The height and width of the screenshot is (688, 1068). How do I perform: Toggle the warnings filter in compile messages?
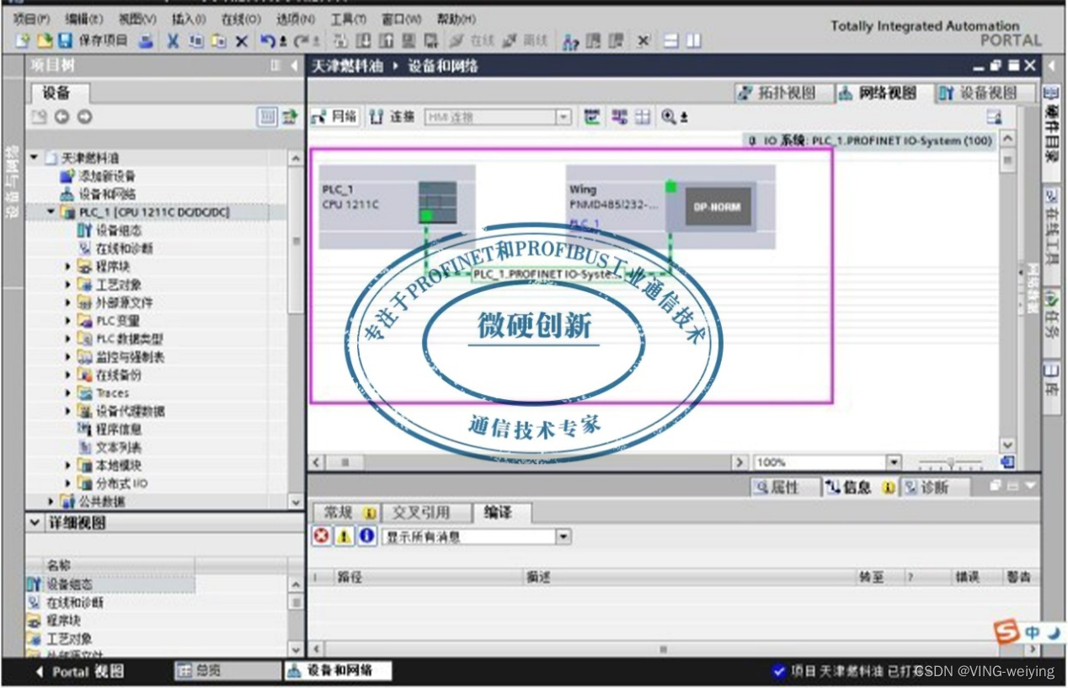click(344, 536)
